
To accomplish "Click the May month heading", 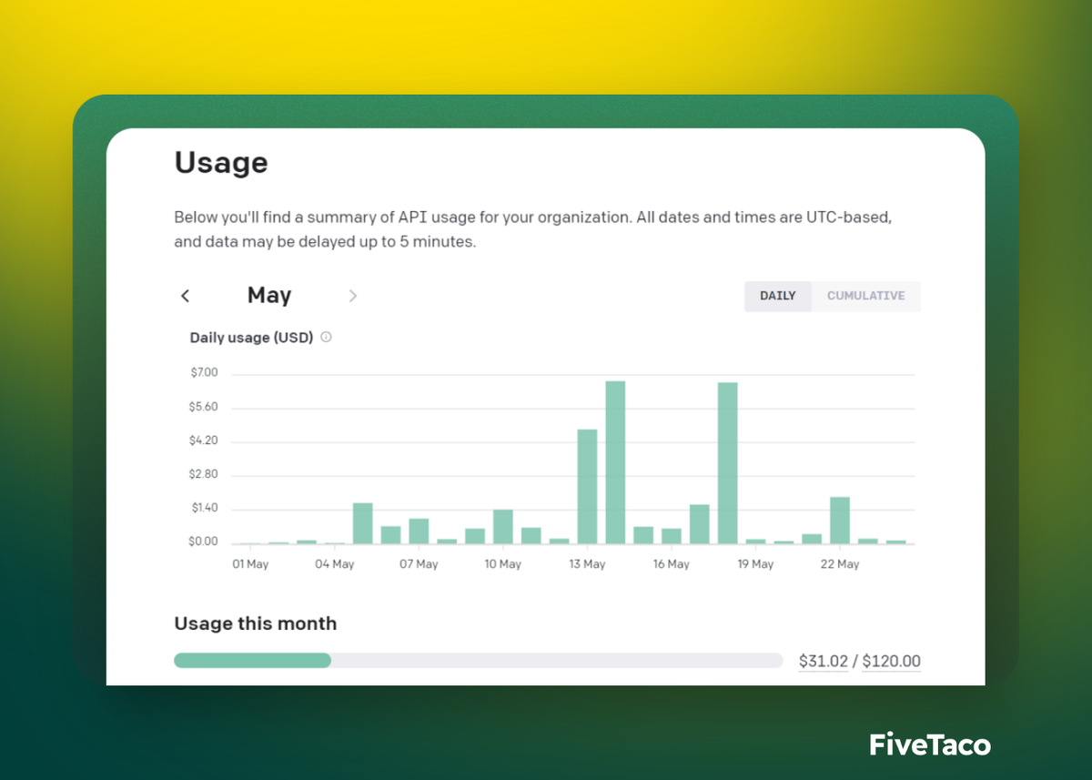I will pos(269,296).
